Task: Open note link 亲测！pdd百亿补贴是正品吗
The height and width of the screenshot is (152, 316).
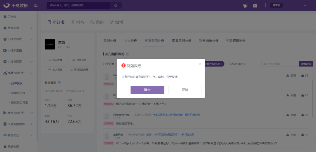Action: (x=170, y=134)
